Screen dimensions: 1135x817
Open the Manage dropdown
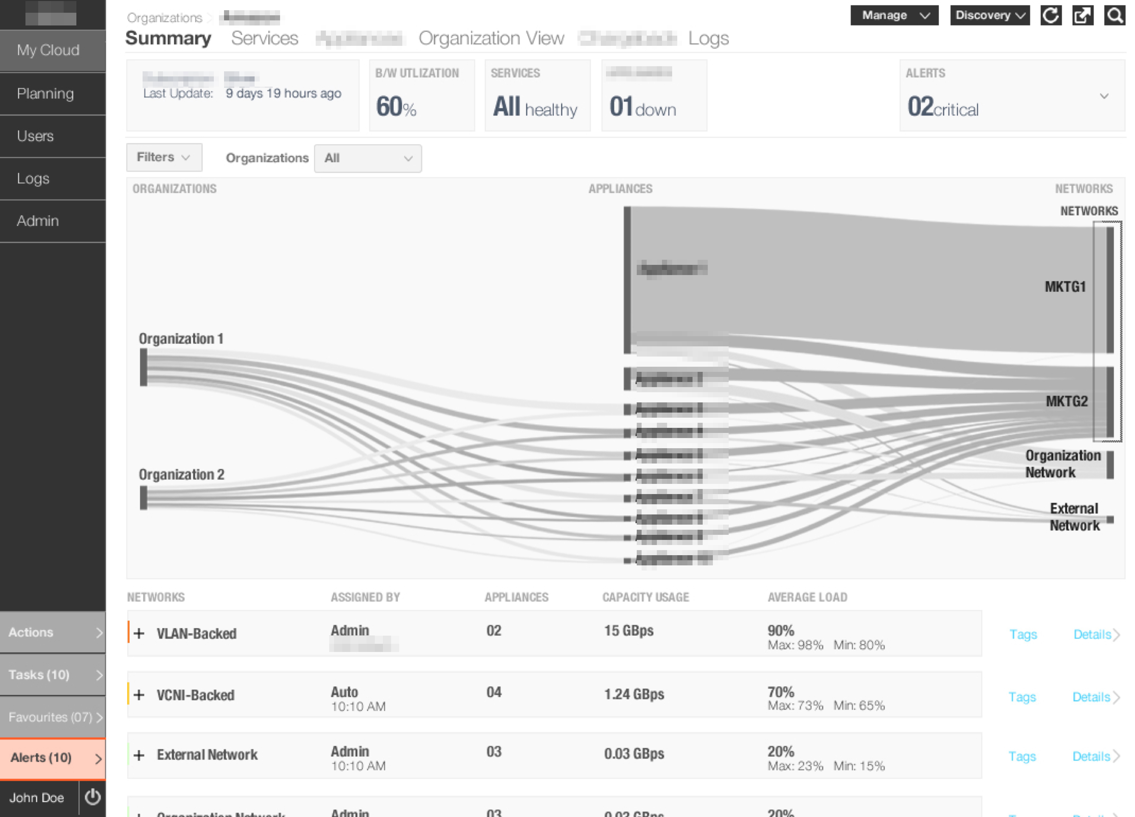[894, 16]
